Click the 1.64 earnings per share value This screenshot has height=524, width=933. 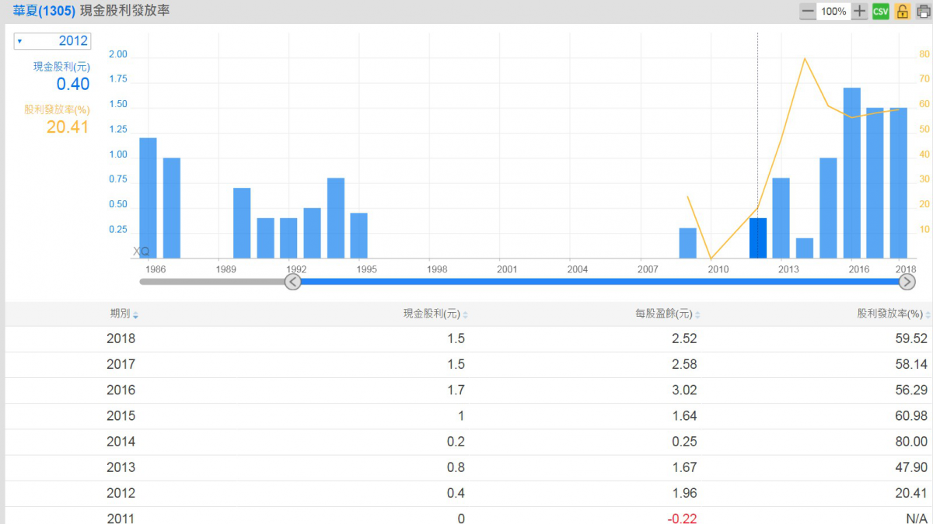(686, 416)
